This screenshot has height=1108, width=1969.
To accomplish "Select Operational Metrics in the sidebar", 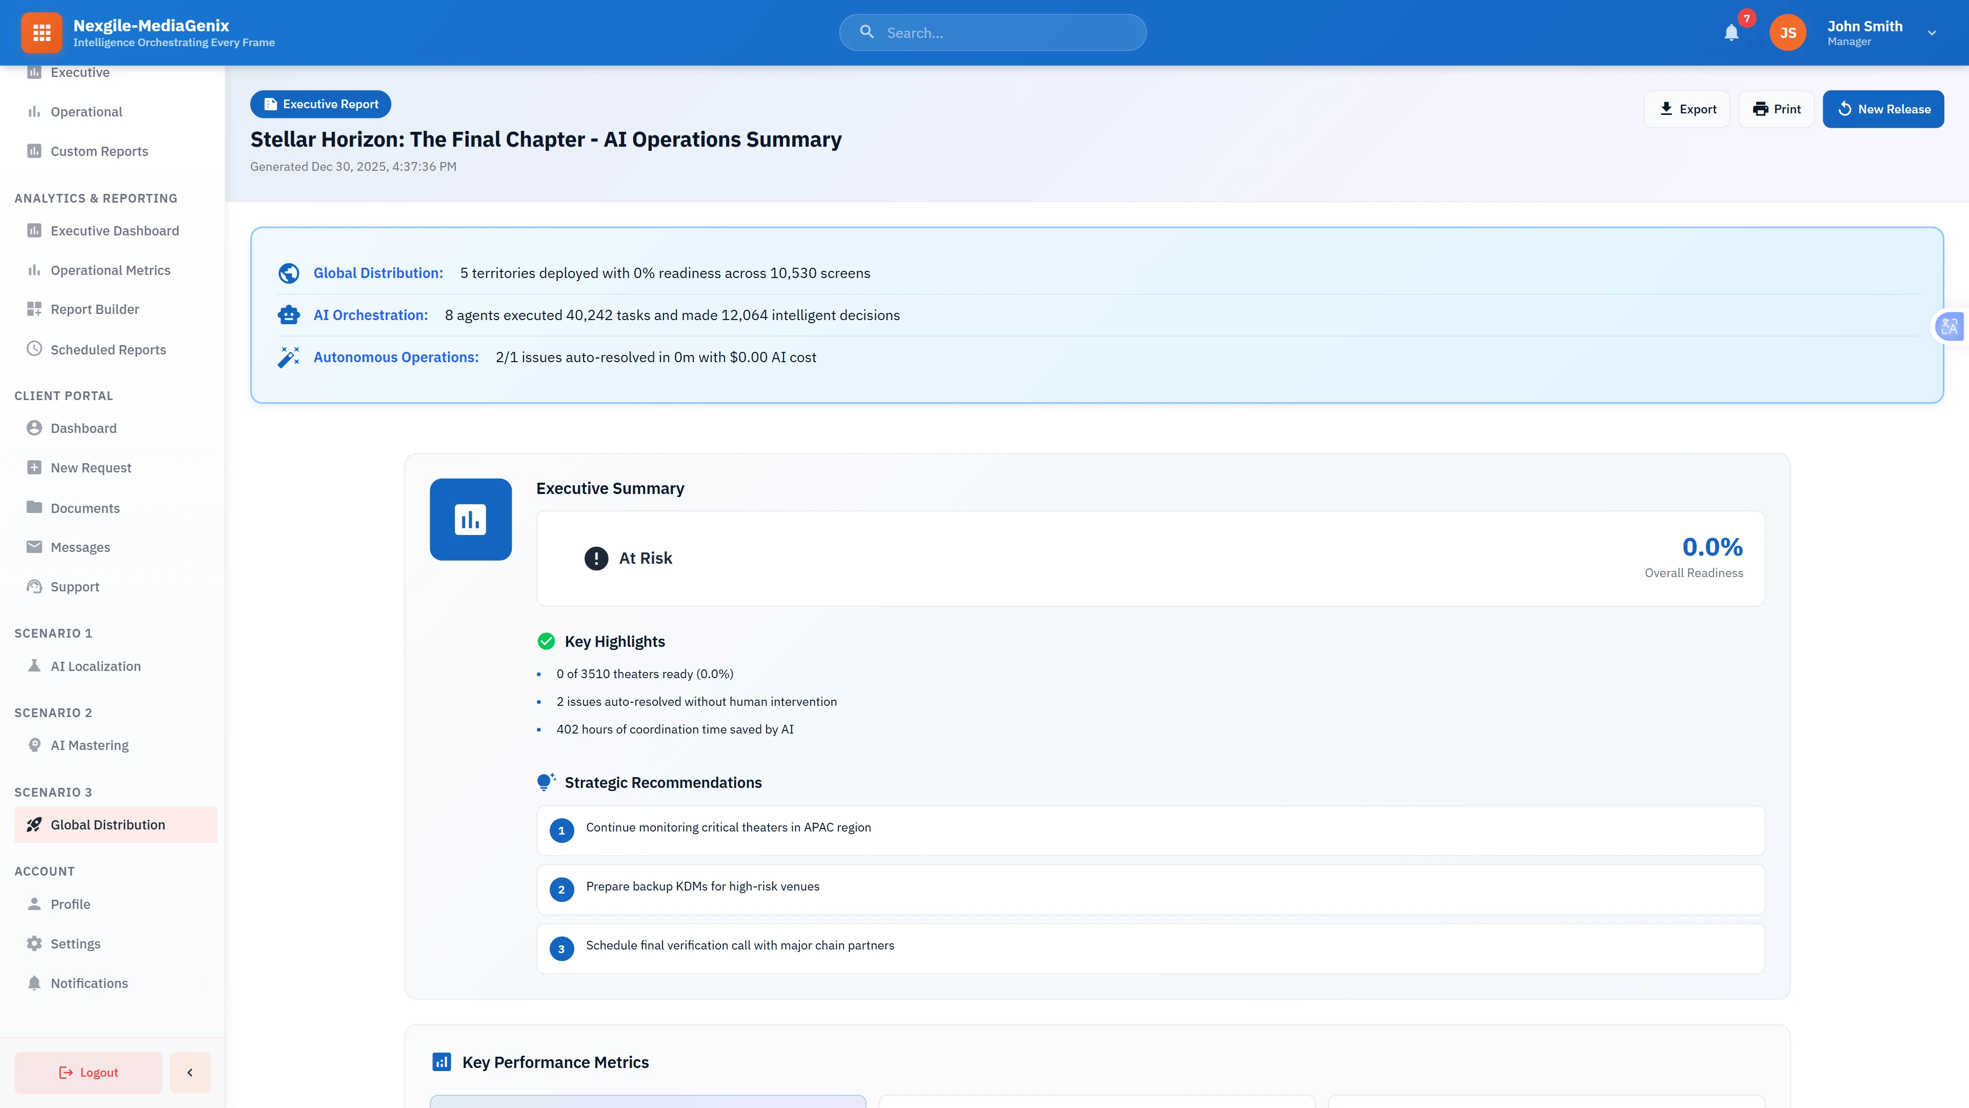I will click(110, 270).
